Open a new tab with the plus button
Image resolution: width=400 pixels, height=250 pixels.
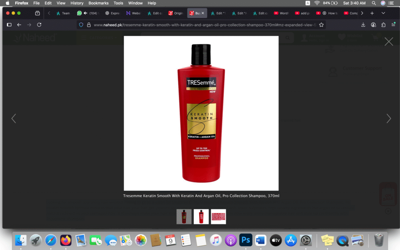click(x=372, y=13)
